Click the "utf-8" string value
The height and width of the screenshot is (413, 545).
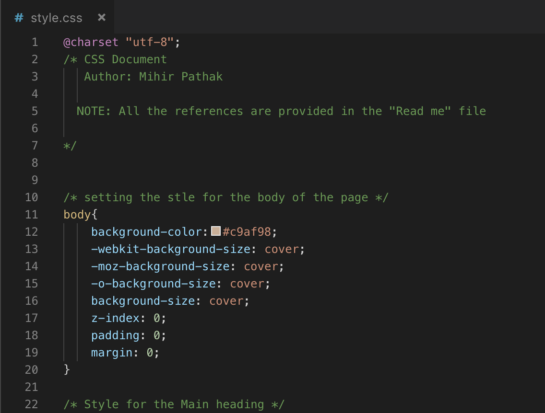(x=149, y=42)
